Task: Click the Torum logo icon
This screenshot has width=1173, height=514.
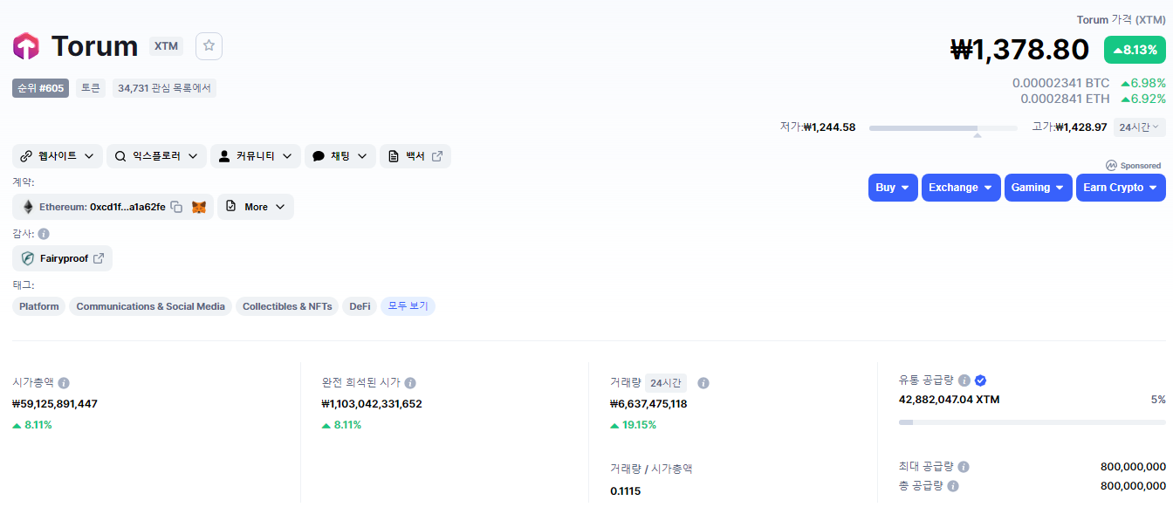Action: (26, 45)
